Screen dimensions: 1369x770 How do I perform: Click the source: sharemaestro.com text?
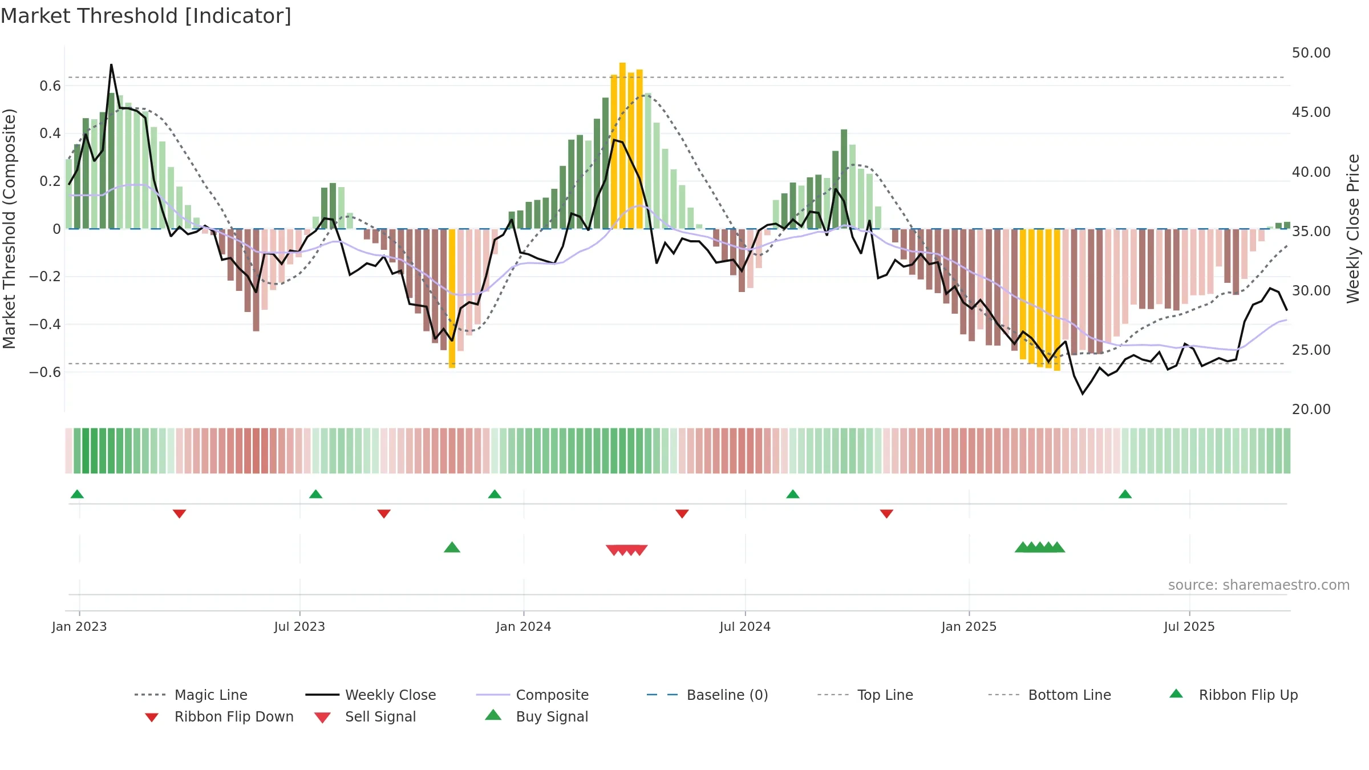click(x=1259, y=585)
